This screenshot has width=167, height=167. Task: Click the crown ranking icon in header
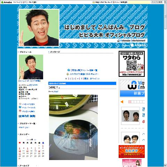pos(94,2)
